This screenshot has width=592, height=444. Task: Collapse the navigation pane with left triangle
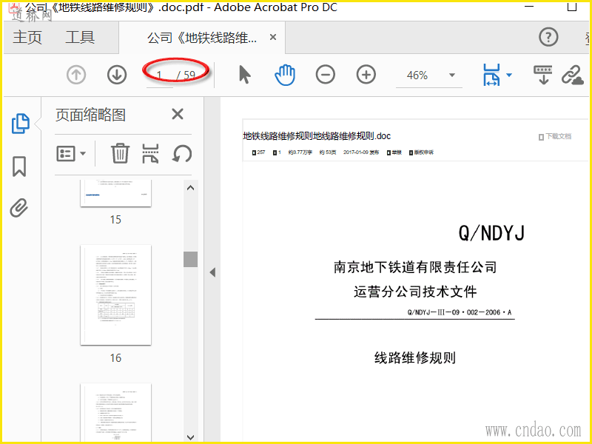pyautogui.click(x=212, y=272)
